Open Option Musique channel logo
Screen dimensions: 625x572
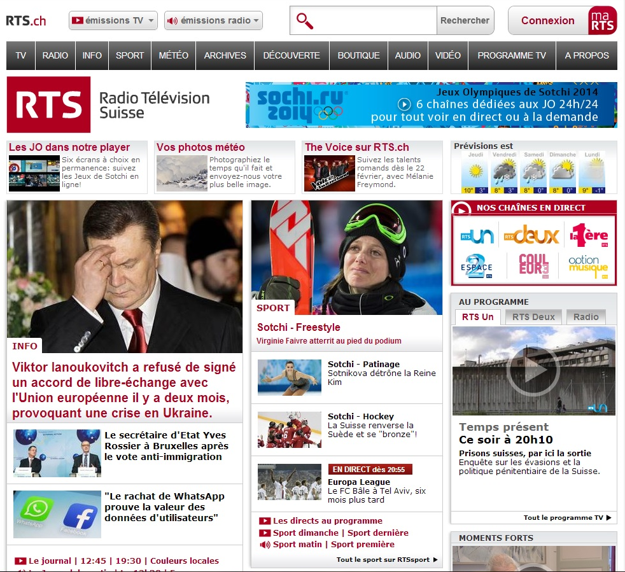click(588, 266)
